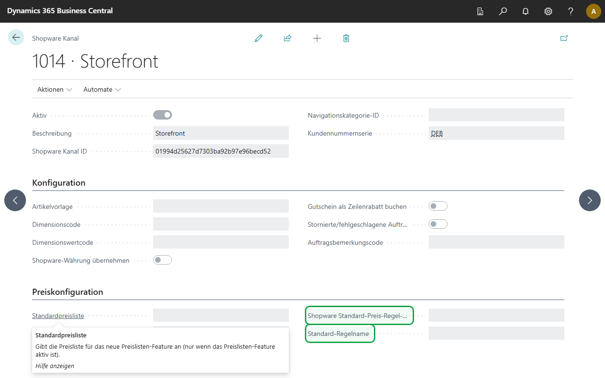Open the user account avatar
The height and width of the screenshot is (378, 605).
pyautogui.click(x=594, y=11)
